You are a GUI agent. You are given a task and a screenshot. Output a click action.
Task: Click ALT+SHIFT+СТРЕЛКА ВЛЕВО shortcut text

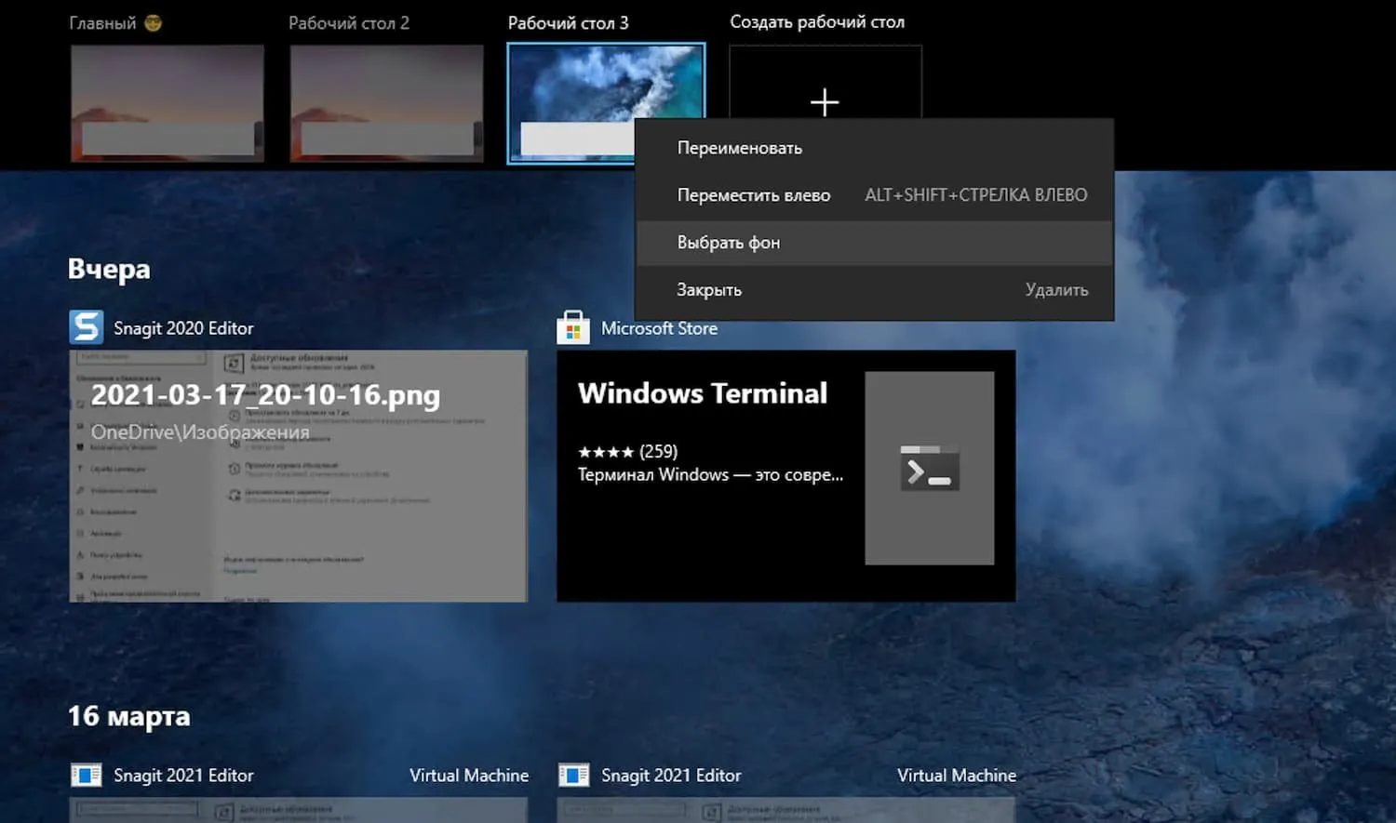tap(976, 195)
